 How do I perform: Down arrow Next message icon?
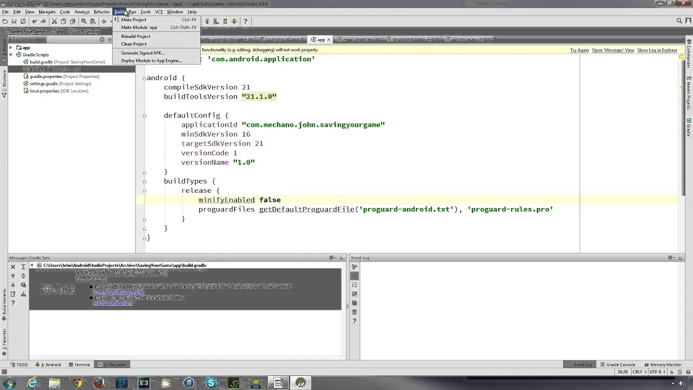[x=13, y=285]
